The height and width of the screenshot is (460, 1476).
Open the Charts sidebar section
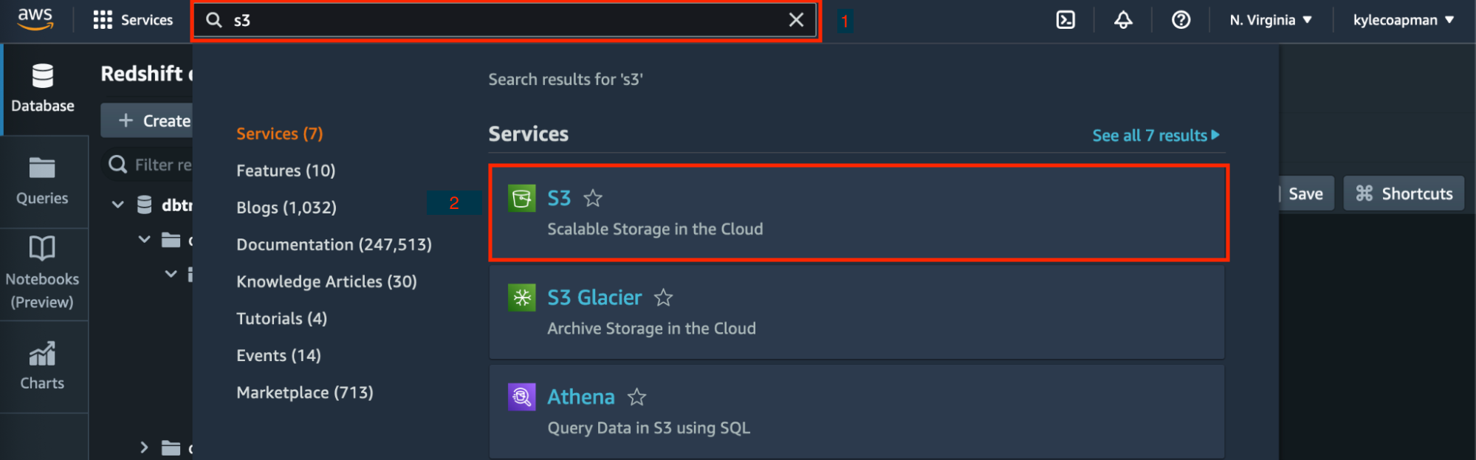(x=43, y=366)
